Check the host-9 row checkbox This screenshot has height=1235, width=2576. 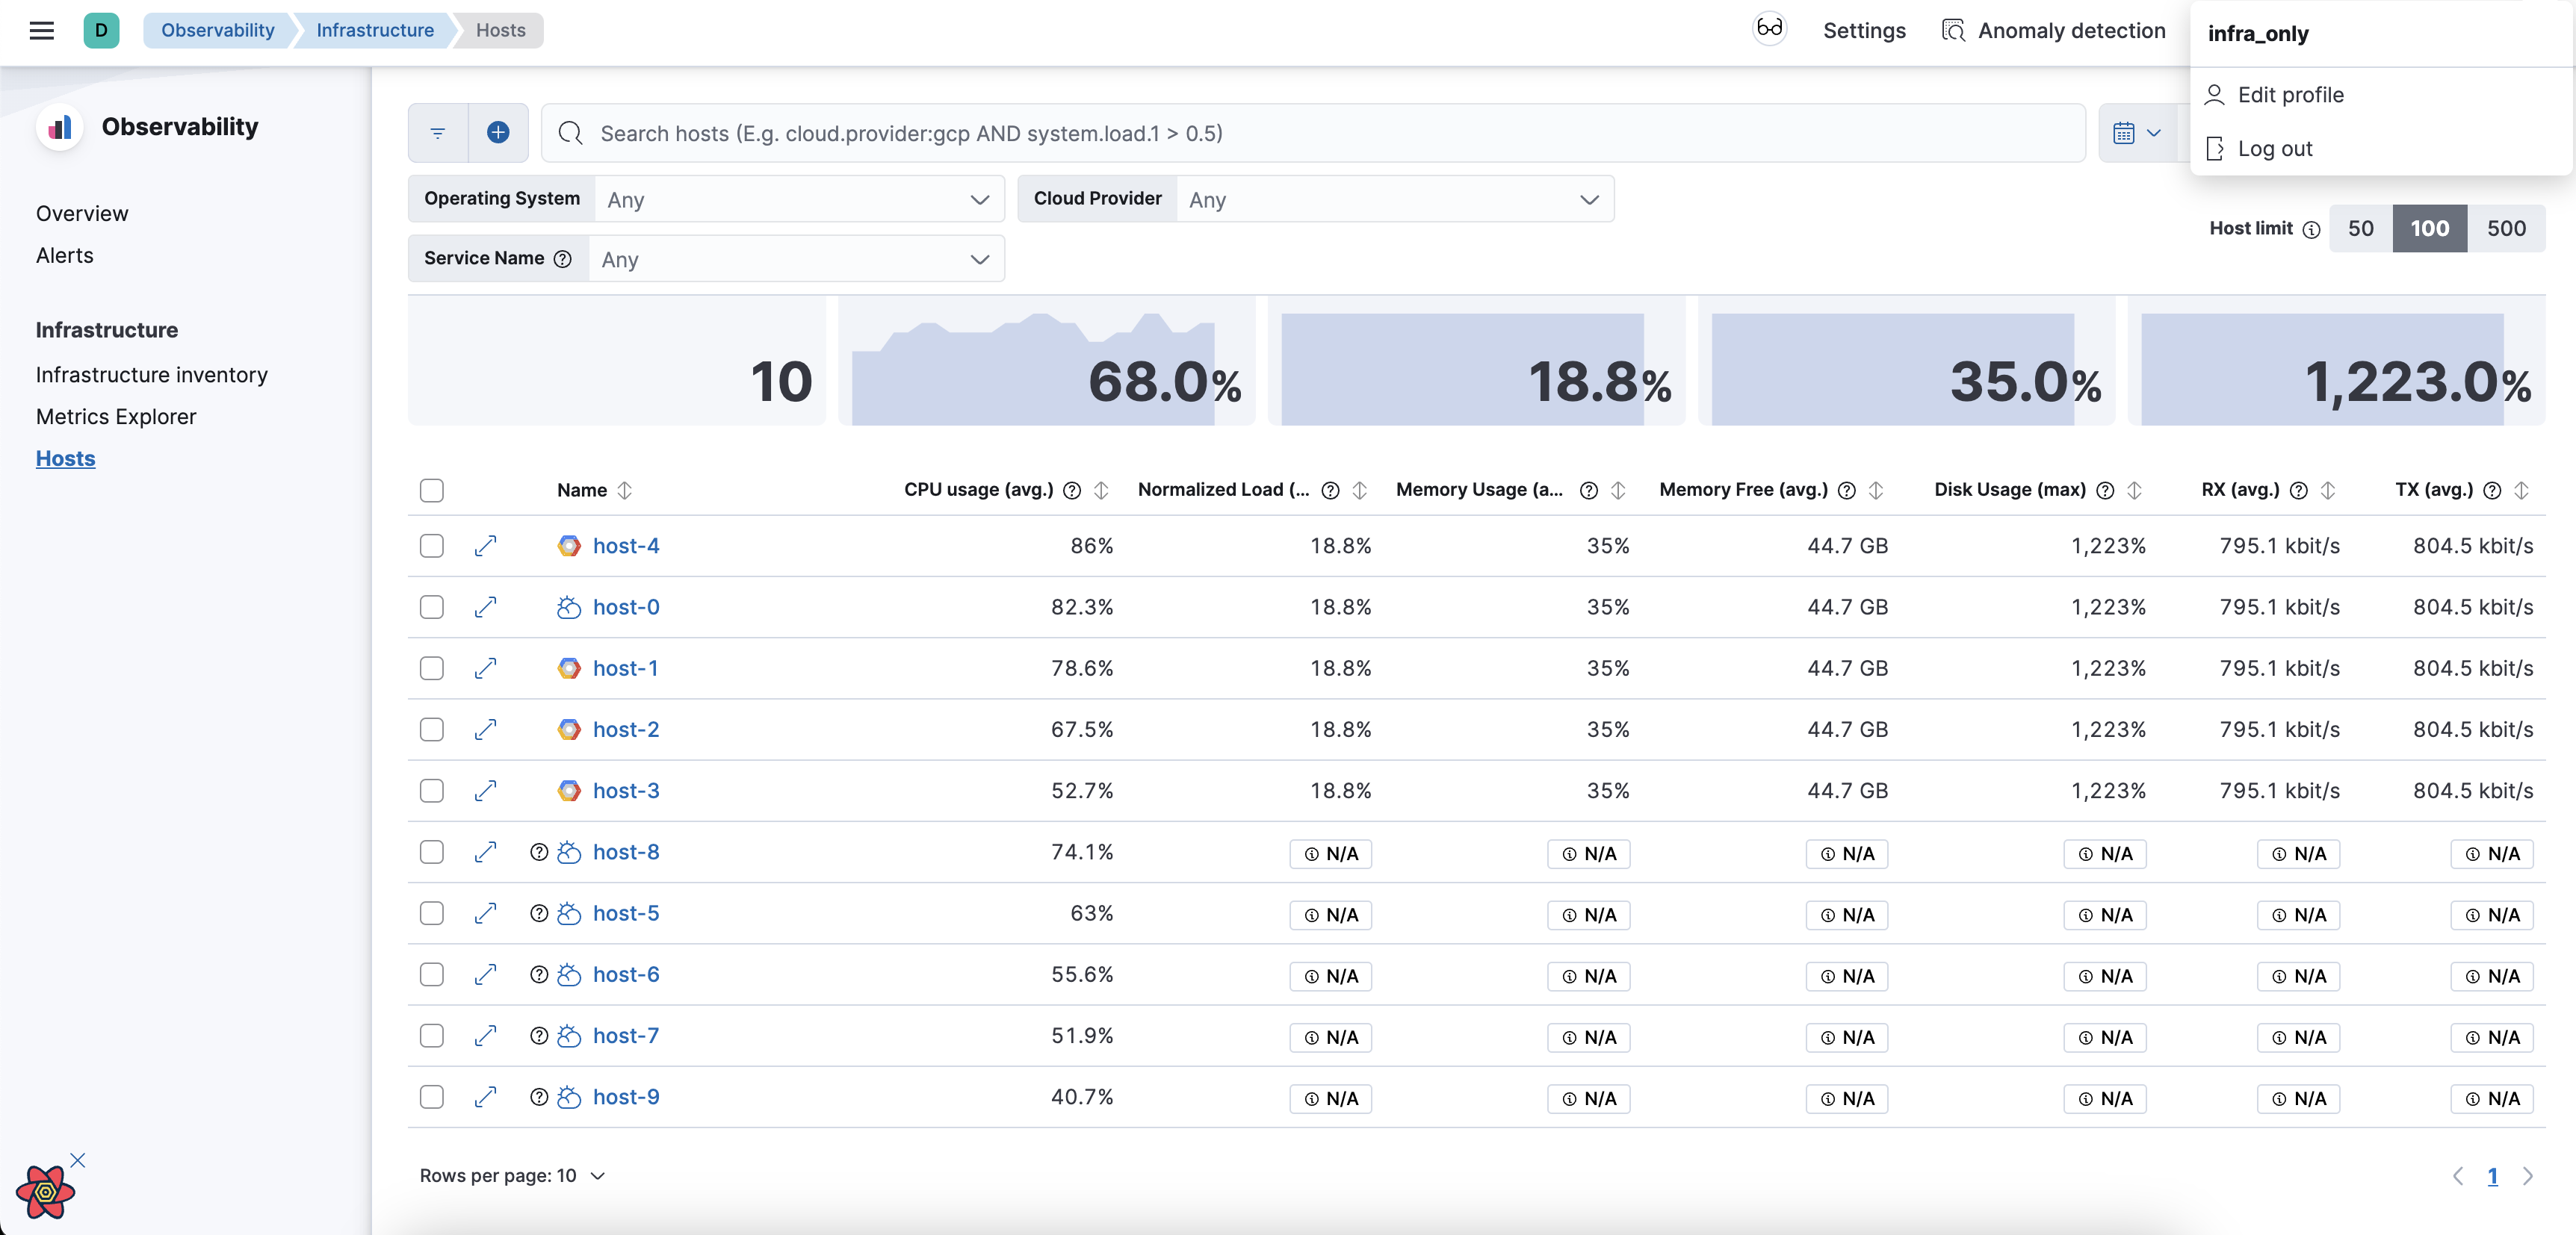tap(432, 1097)
